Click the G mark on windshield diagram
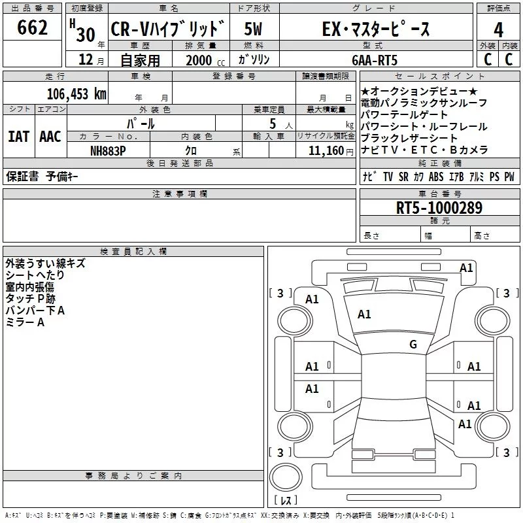Image resolution: width=523 pixels, height=523 pixels. 413,345
